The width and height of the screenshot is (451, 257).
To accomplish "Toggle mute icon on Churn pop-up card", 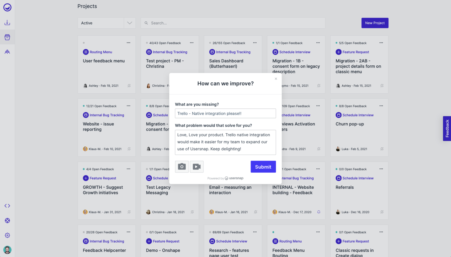I will (382, 149).
